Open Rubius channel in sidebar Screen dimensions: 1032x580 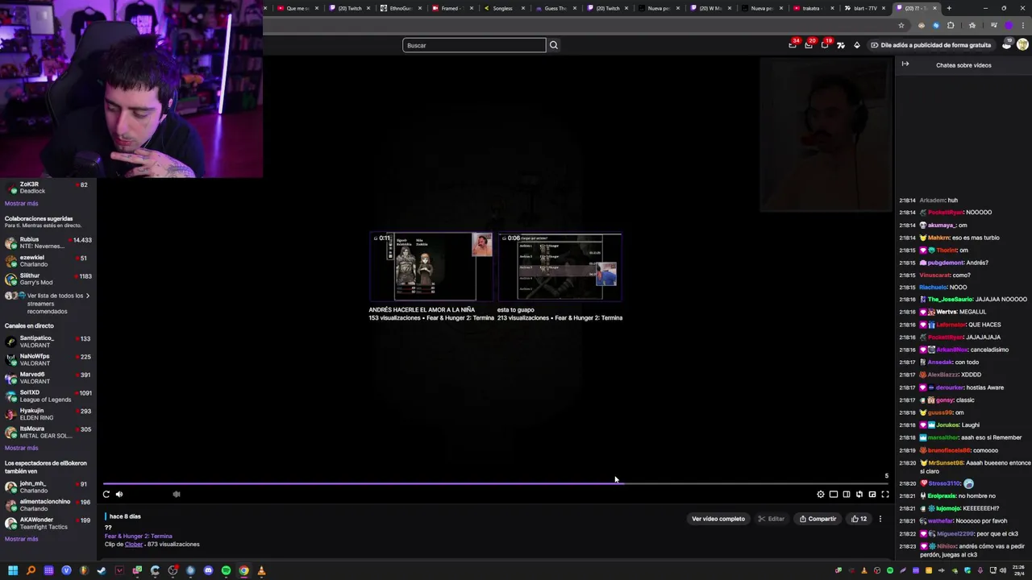48,242
